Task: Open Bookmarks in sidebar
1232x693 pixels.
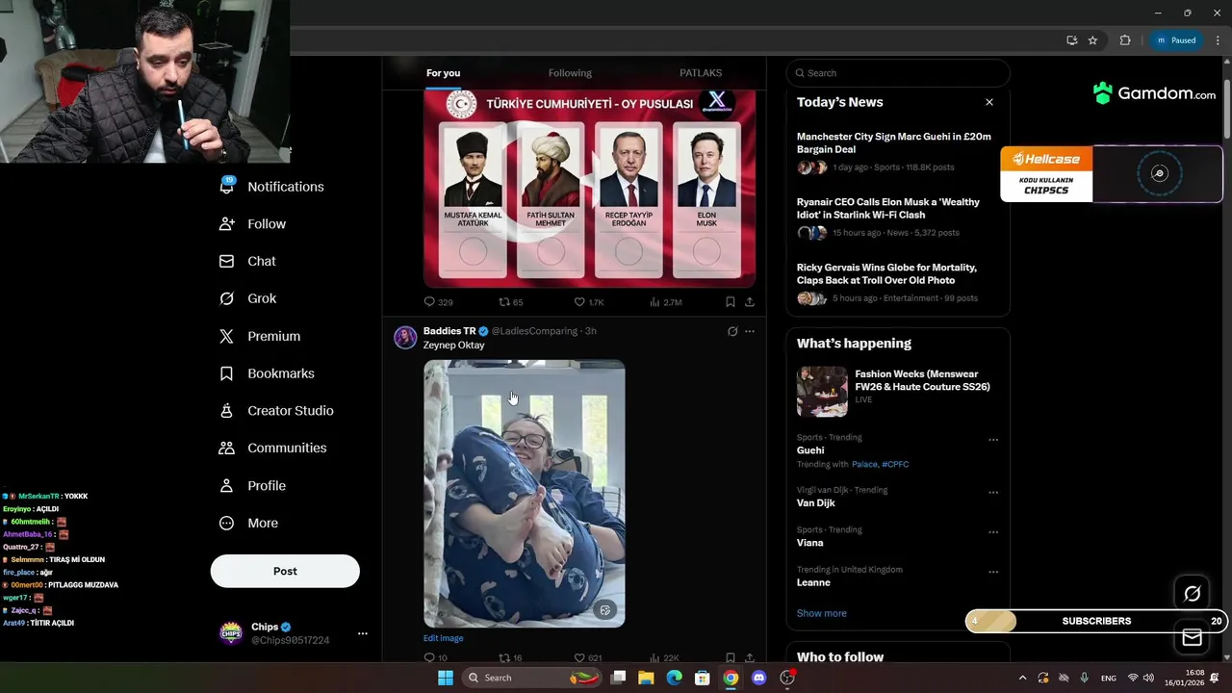Action: point(267,373)
